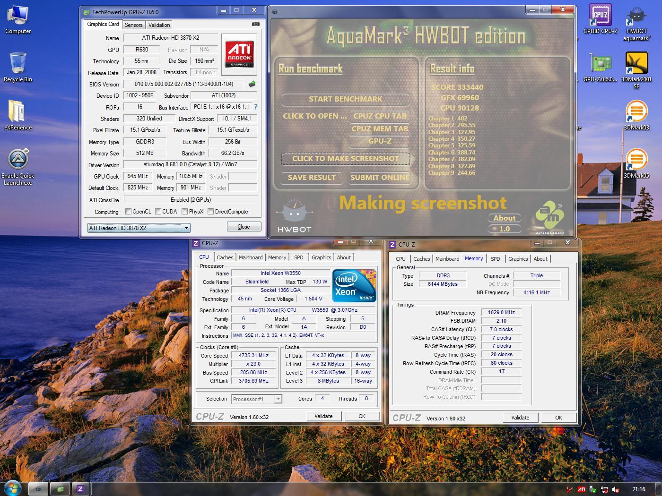Open the Processor #1 selection dropdown

pyautogui.click(x=257, y=399)
